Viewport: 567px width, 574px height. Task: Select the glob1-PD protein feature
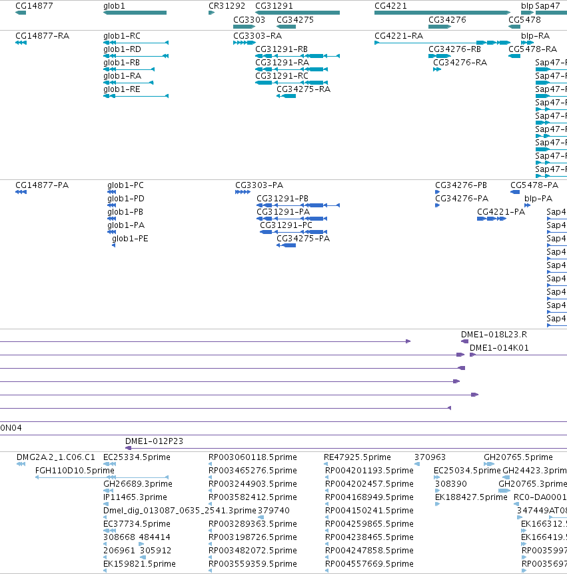coord(111,205)
